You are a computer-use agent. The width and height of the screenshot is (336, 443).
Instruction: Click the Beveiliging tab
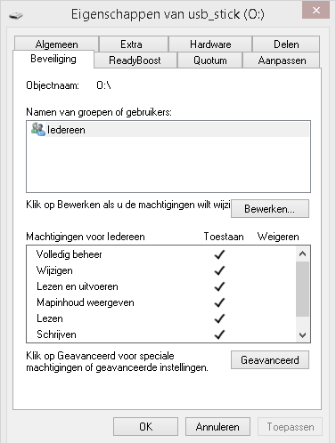pos(53,59)
